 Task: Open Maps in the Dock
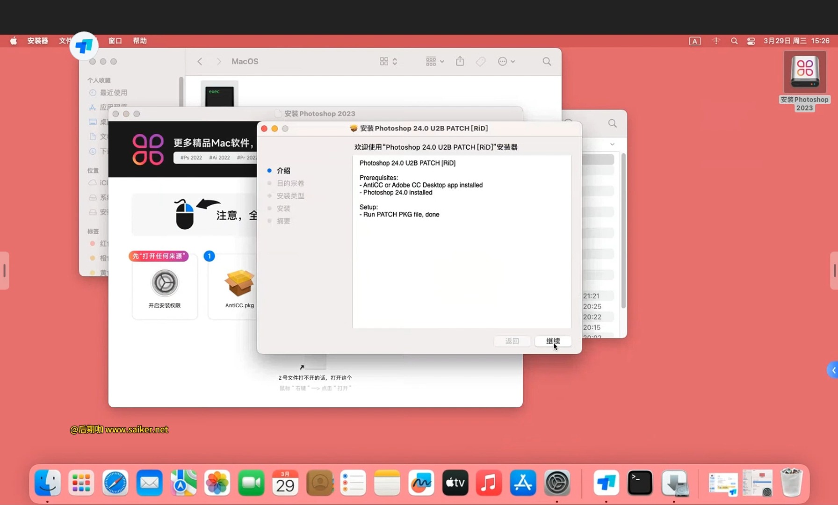(183, 483)
